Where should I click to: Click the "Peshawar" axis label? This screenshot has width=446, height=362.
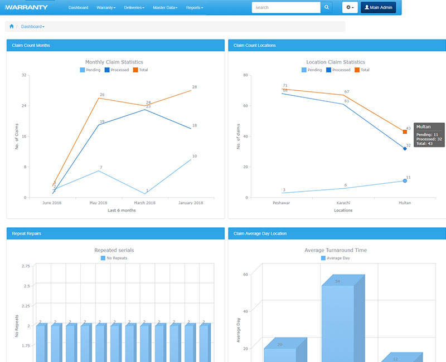click(282, 203)
